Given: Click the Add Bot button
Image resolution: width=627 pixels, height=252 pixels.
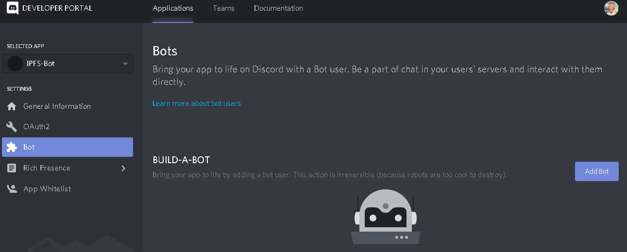Looking at the screenshot, I should tap(597, 171).
